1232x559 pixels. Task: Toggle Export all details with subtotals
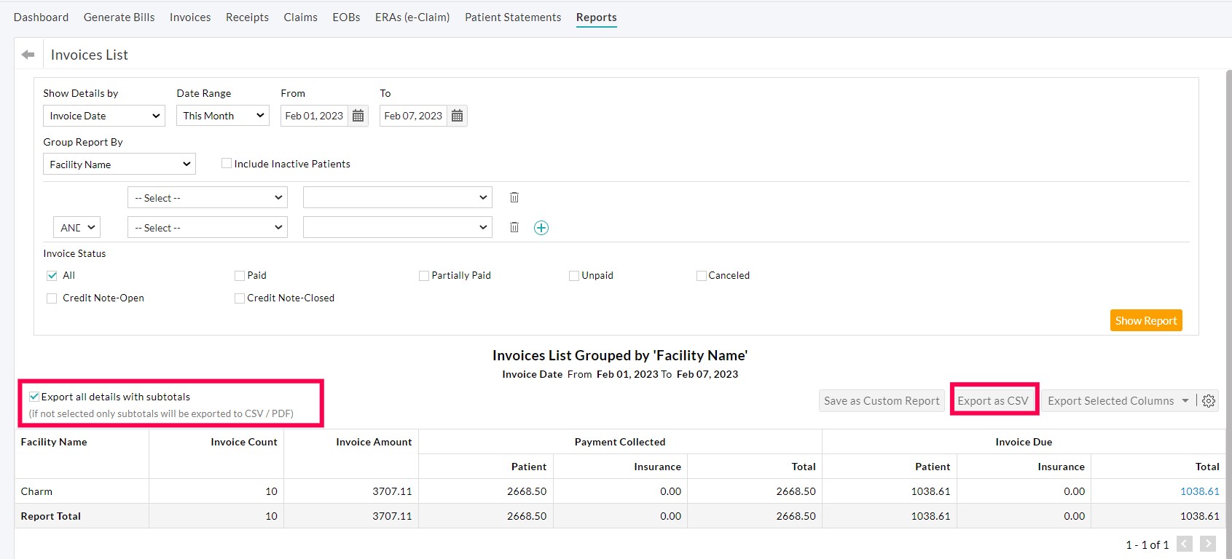click(34, 397)
